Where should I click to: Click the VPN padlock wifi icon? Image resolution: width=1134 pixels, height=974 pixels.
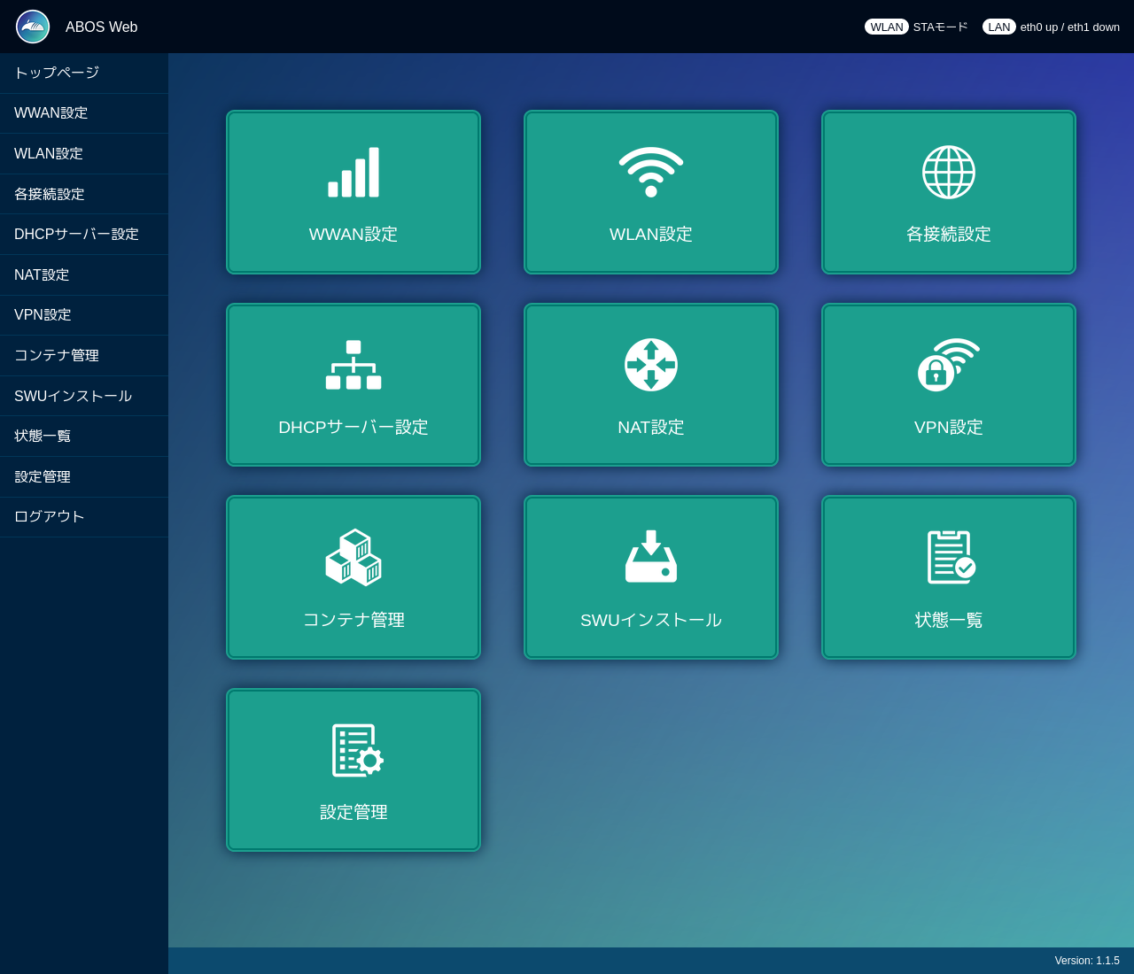click(x=949, y=365)
